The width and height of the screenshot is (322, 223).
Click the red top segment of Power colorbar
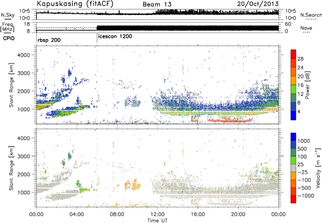pos(293,54)
